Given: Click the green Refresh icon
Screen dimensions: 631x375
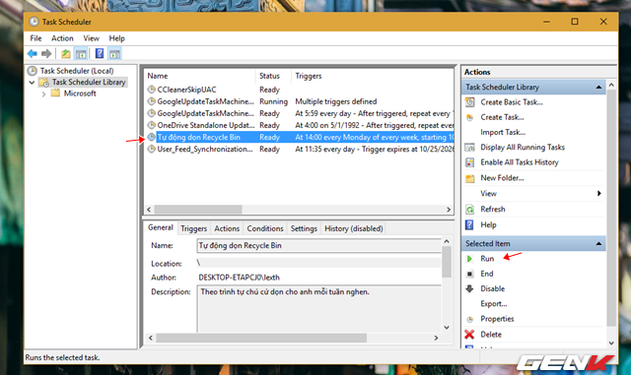Looking at the screenshot, I should (x=469, y=210).
